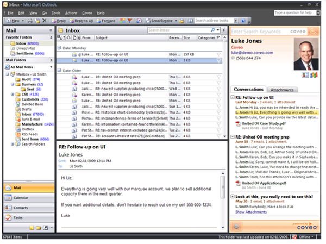Expand the Search Folders node
The image size is (326, 244).
[x=12, y=144]
